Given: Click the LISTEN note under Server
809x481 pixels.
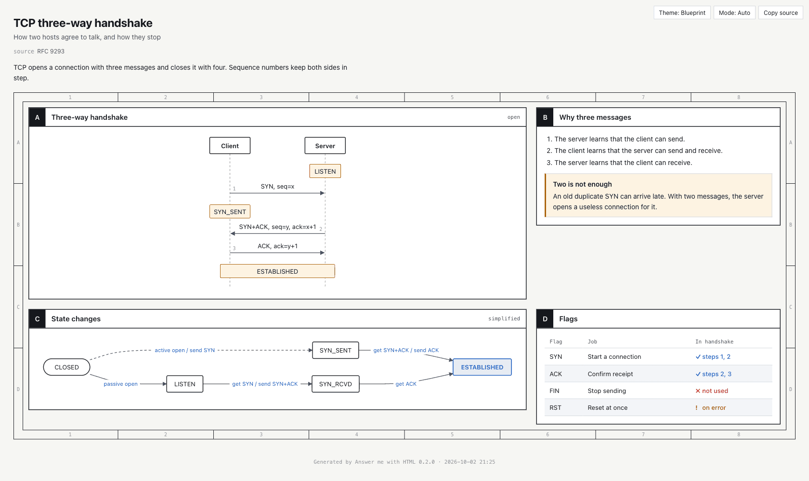Looking at the screenshot, I should pos(325,171).
